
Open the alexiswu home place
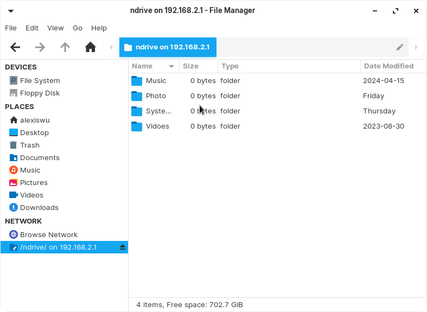tap(64, 120)
